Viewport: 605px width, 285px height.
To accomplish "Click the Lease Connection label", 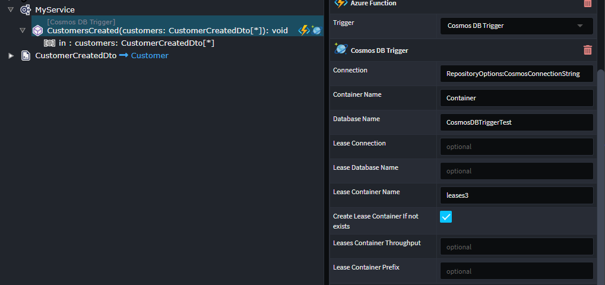I will click(359, 143).
